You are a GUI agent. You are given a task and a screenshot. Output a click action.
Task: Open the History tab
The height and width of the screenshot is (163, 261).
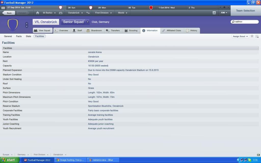coord(192,31)
